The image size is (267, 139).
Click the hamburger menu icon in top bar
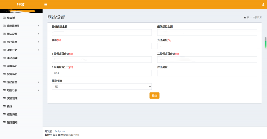coord(46,4)
